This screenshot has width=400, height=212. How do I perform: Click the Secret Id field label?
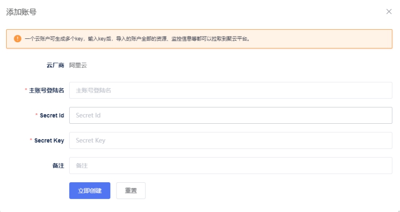point(52,116)
